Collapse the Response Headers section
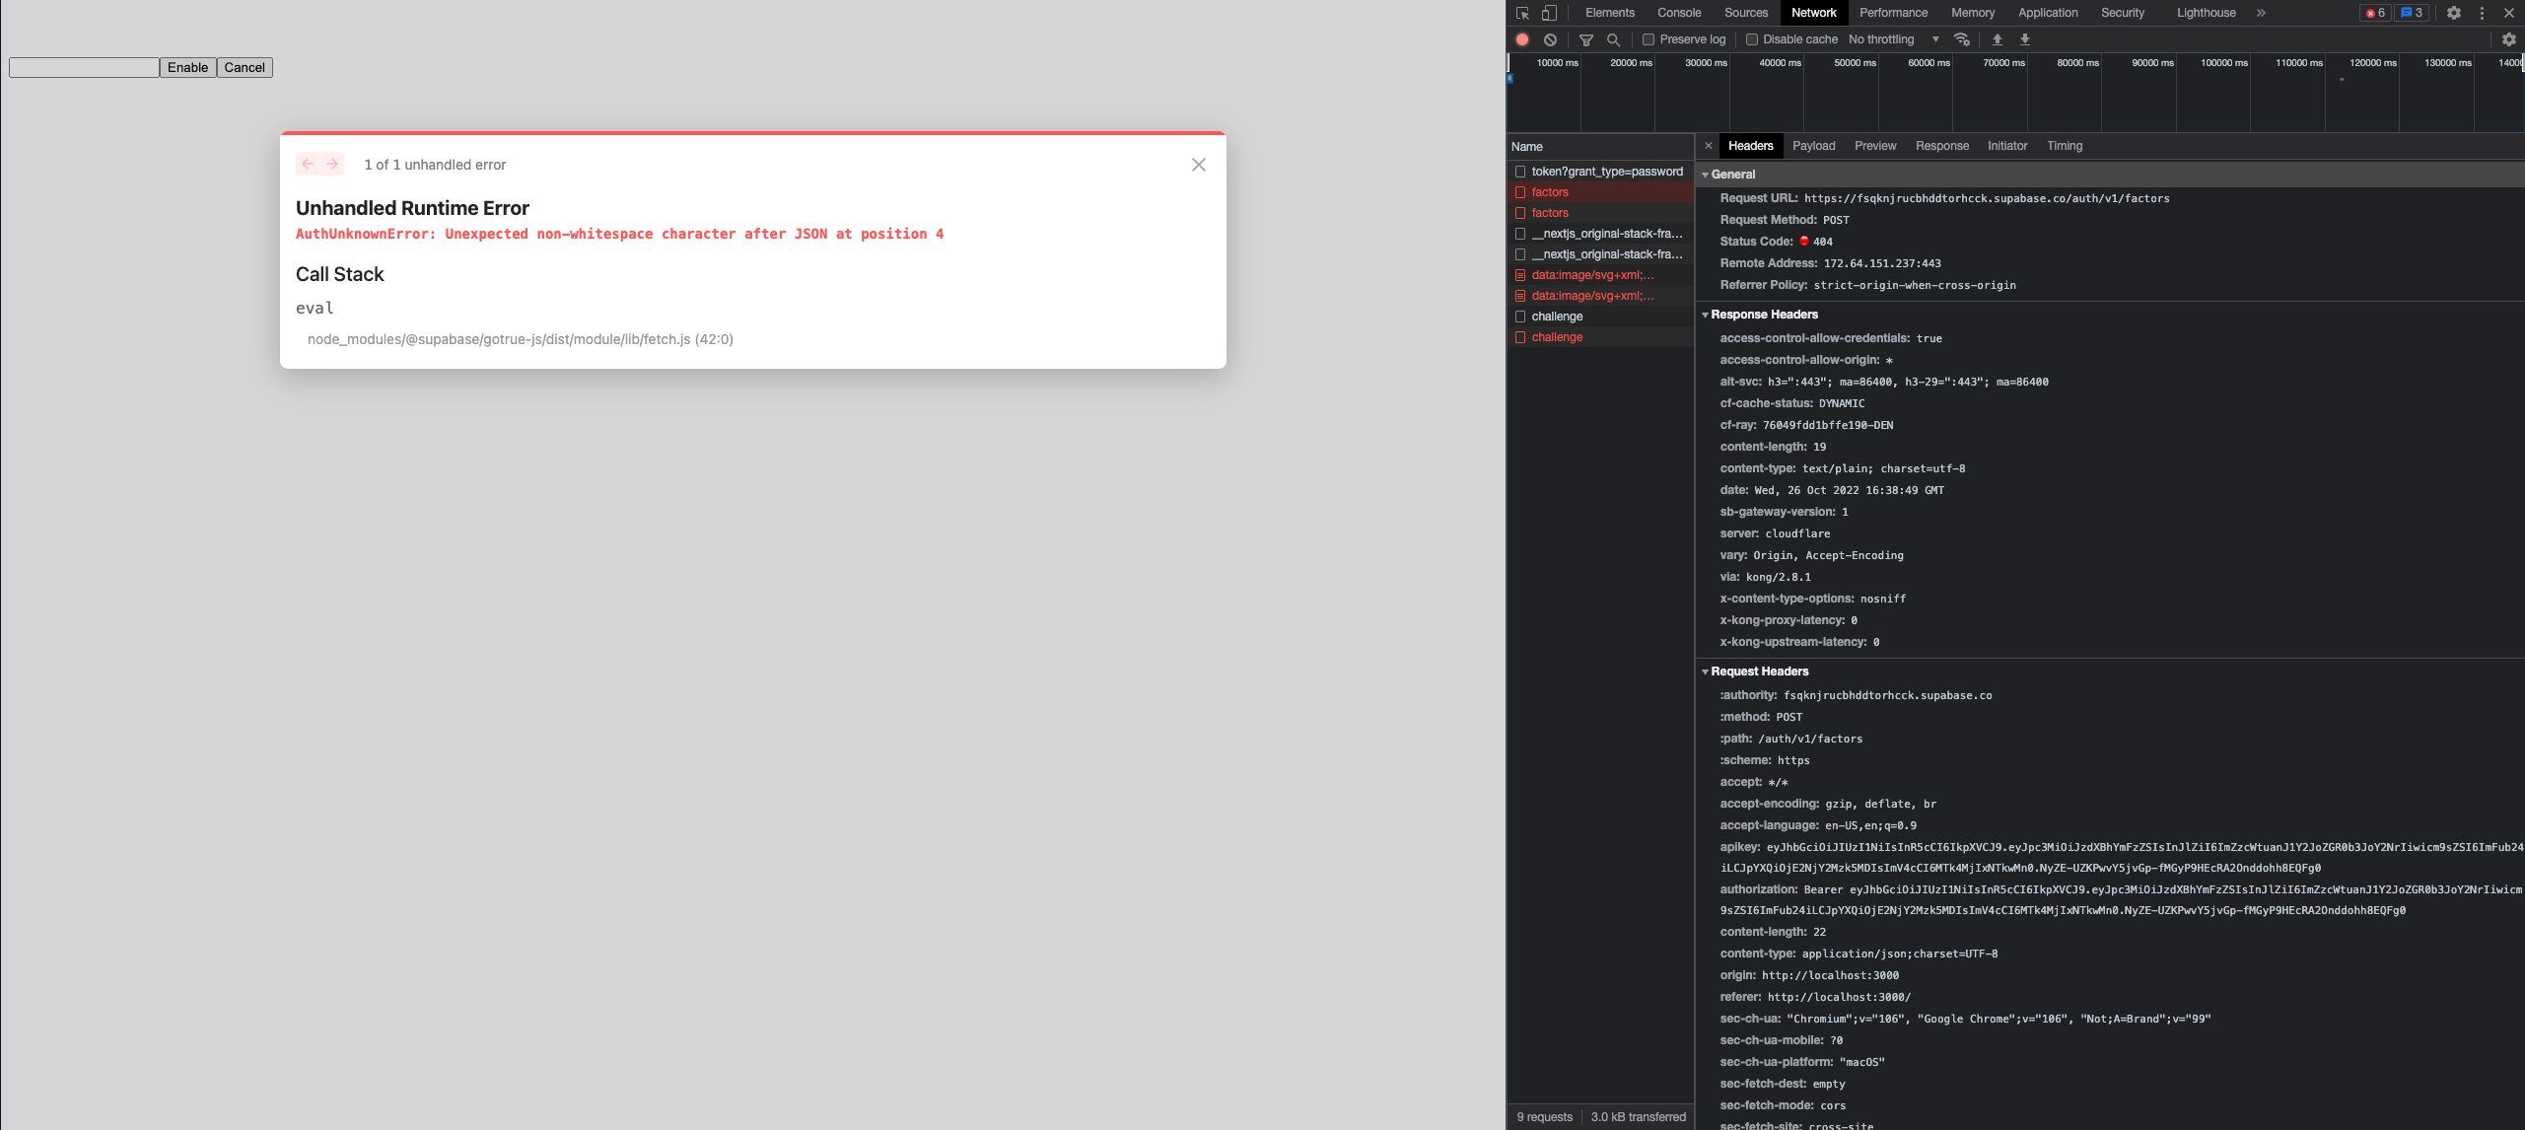Screen dimensions: 2525x1130 (x=1708, y=315)
